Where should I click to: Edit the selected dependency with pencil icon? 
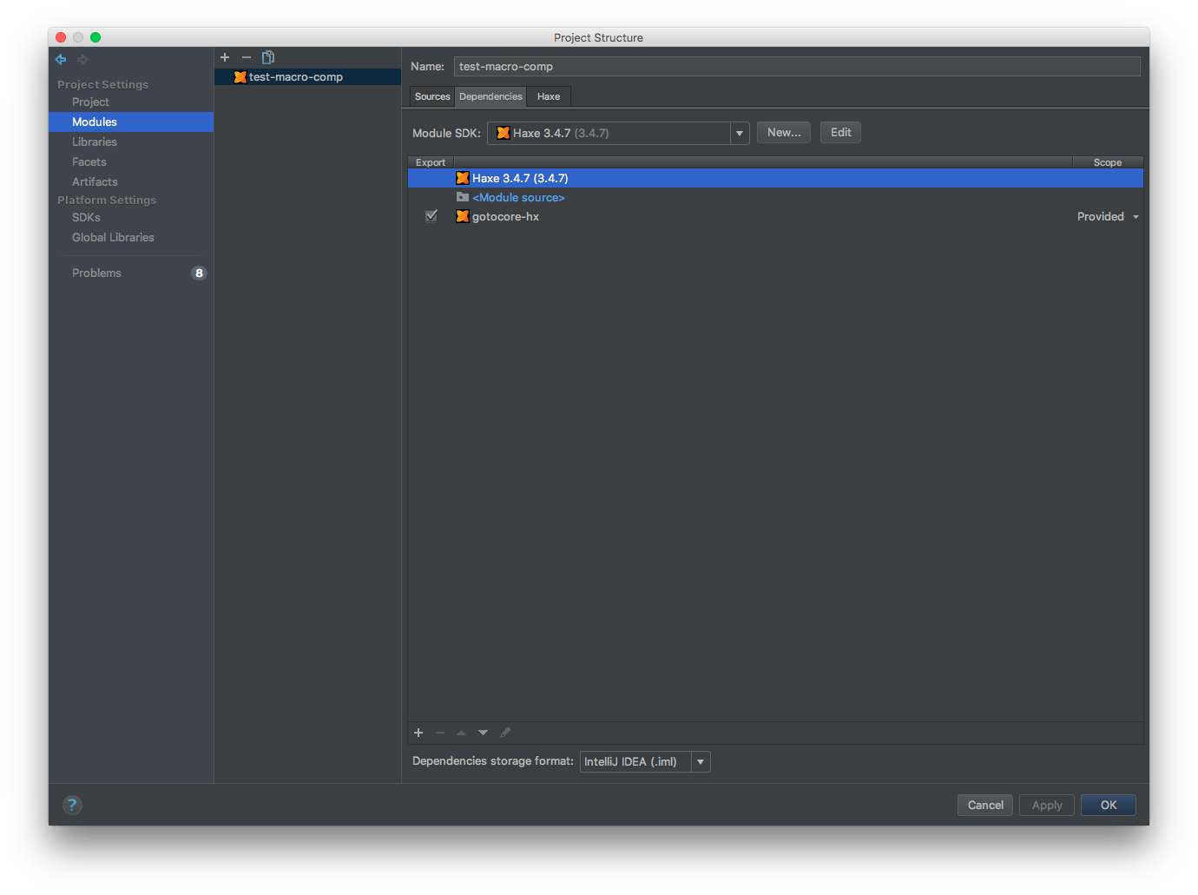point(505,733)
